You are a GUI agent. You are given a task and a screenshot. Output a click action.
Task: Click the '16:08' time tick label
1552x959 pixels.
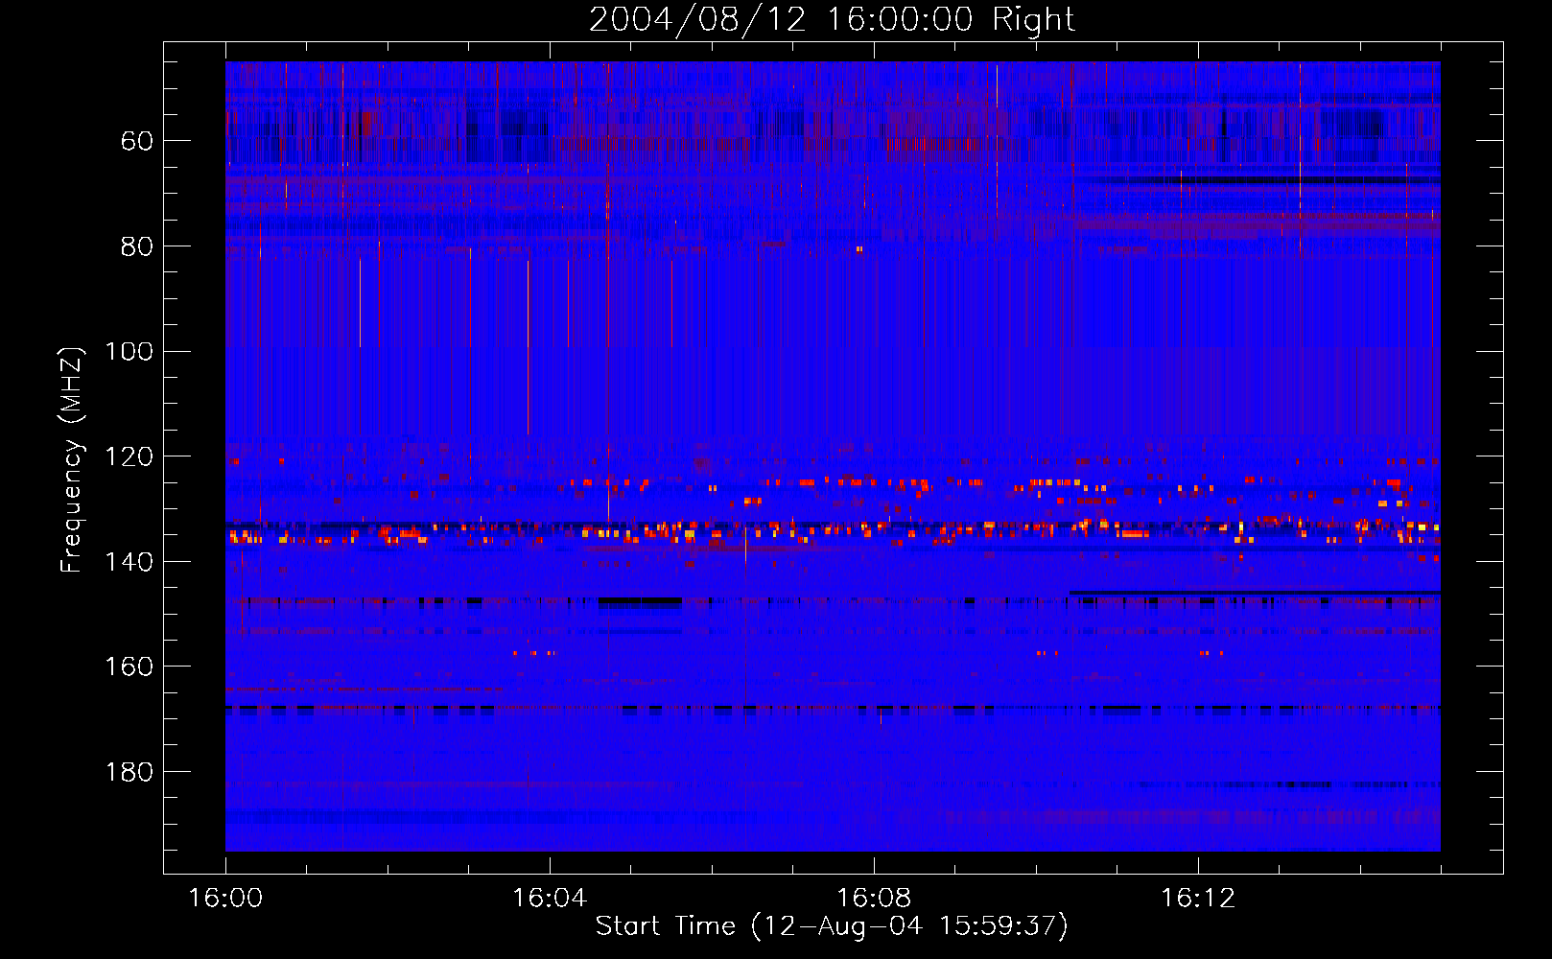point(874,899)
